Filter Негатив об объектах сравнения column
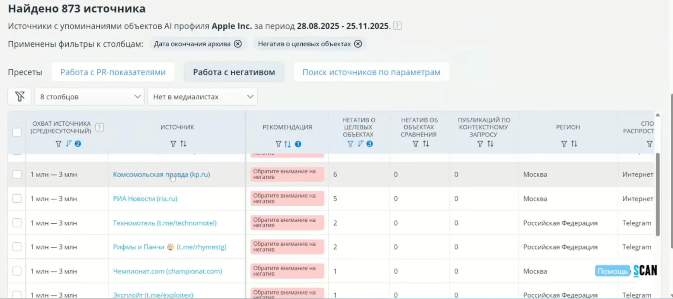This screenshot has width=673, height=299. point(416,144)
